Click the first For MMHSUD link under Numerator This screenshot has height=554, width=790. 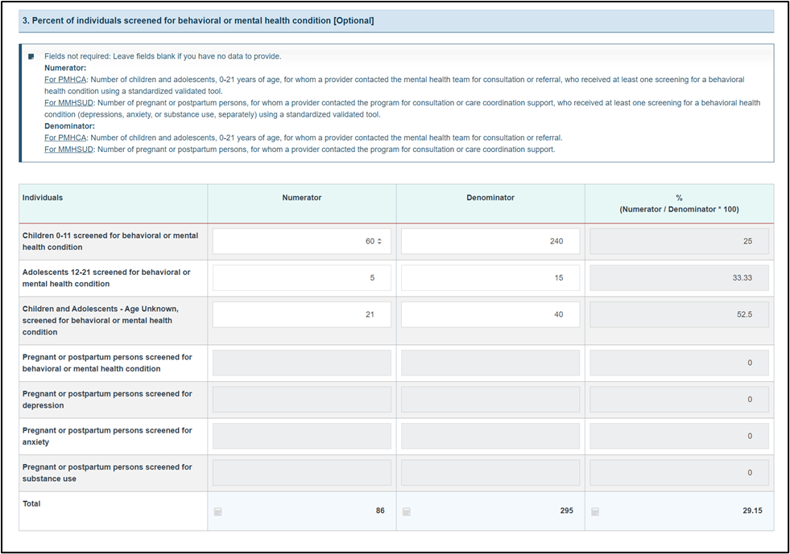click(x=69, y=103)
